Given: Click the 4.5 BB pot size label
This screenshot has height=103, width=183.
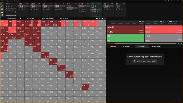Looking at the screenshot, I should [170, 22].
